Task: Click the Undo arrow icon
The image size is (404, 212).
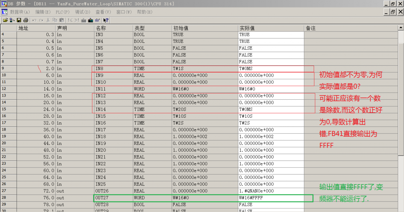Action: 34,20
